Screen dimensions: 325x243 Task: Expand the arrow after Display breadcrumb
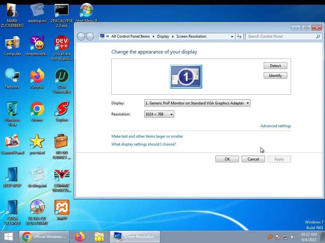173,37
